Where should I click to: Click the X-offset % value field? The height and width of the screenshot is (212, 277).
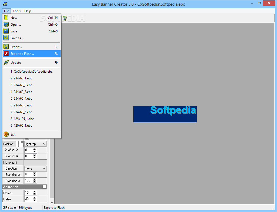pyautogui.click(x=28, y=150)
